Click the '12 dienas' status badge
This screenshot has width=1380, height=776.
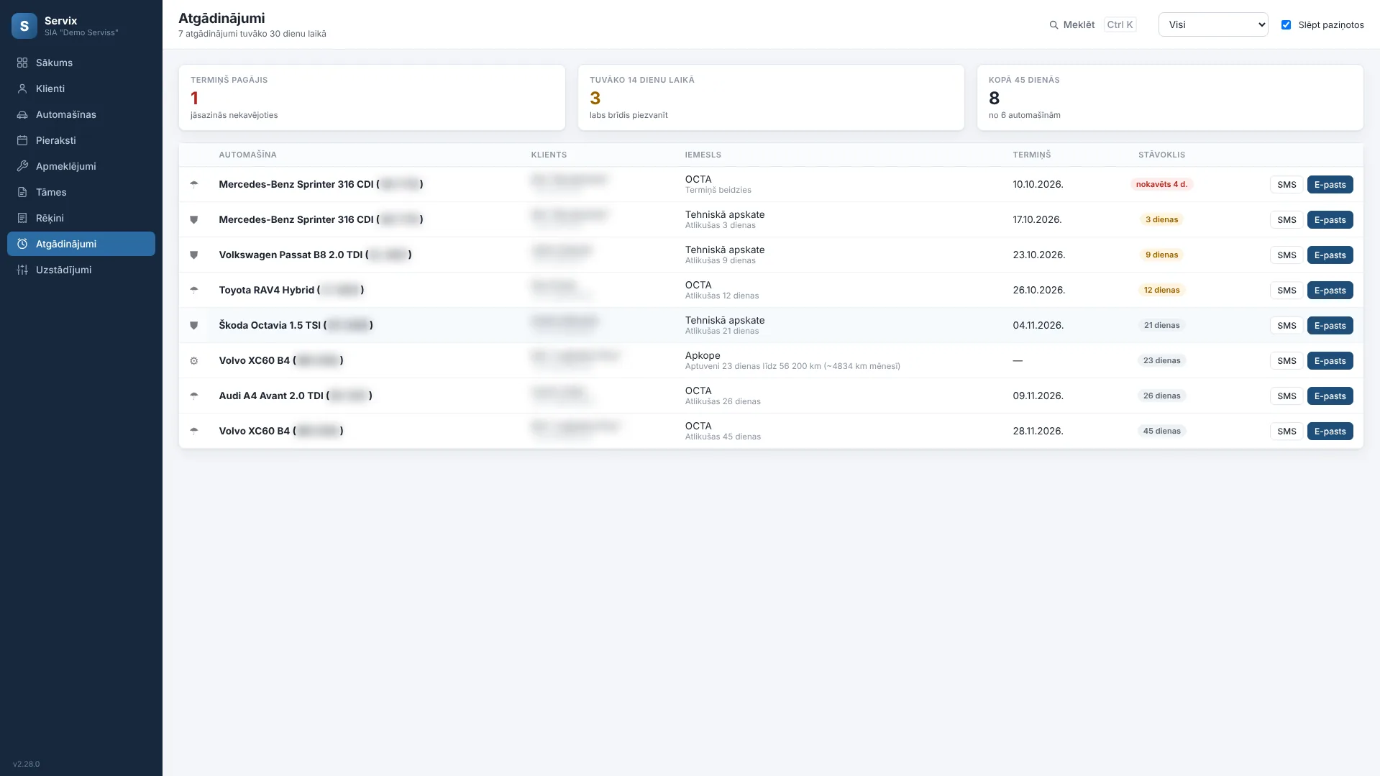1161,291
